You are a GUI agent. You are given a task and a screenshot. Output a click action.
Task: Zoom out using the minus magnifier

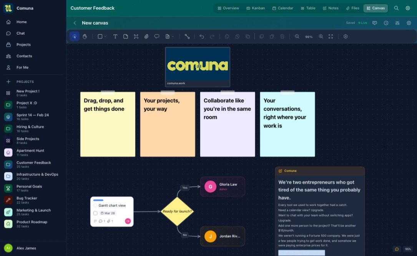point(297,37)
